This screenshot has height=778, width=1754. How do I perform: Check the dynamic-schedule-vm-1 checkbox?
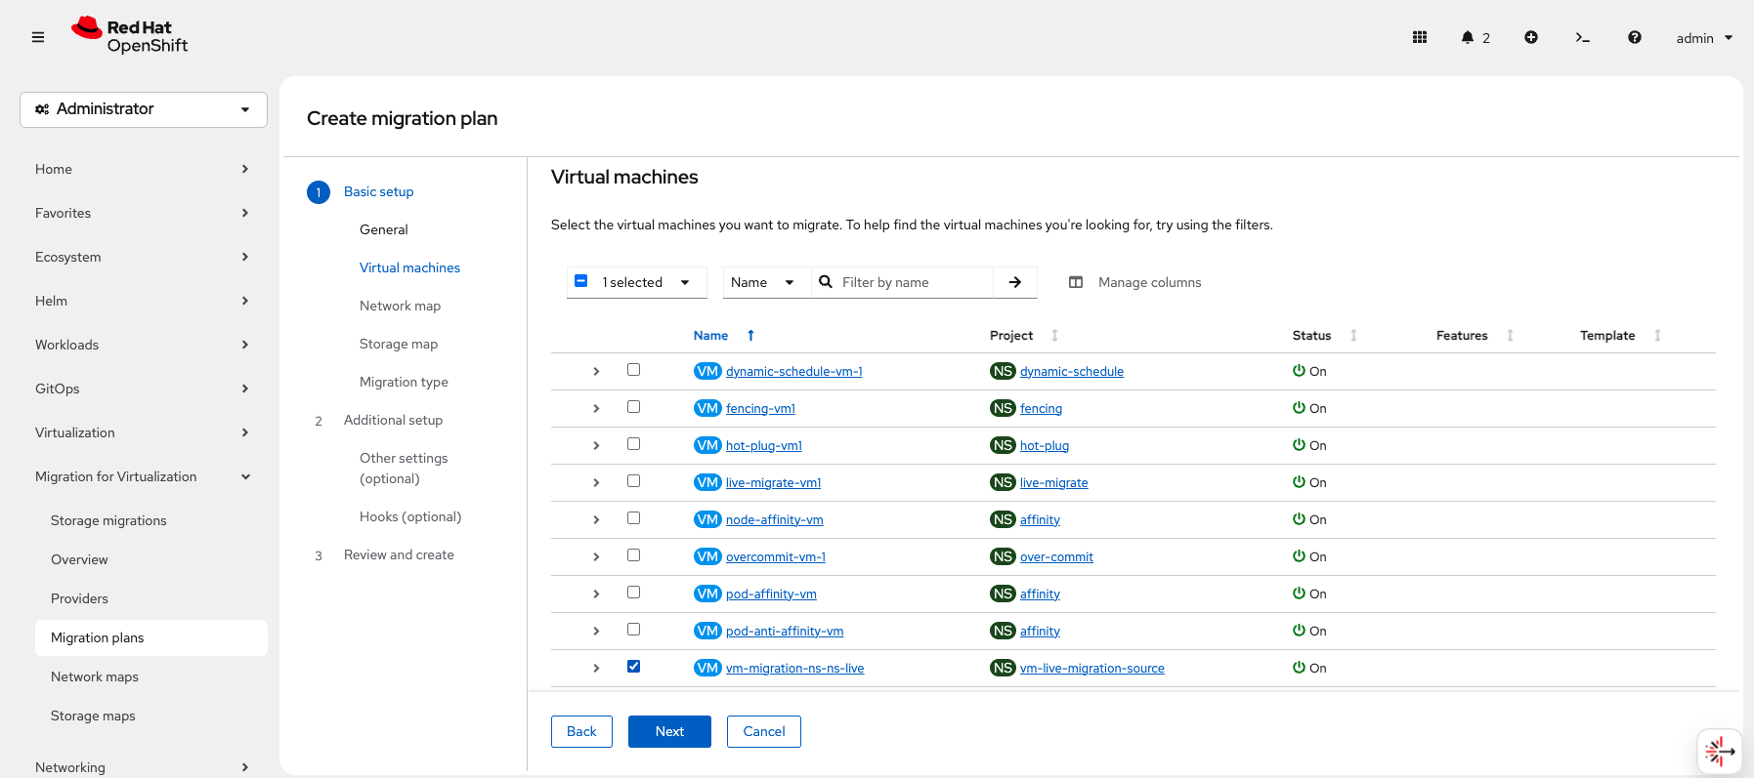(x=633, y=370)
